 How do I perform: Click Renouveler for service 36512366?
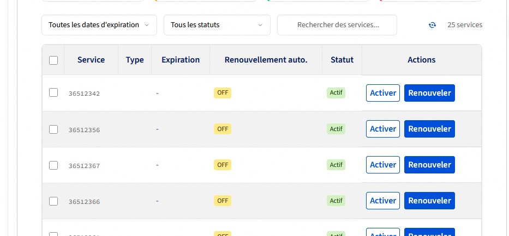[429, 201]
